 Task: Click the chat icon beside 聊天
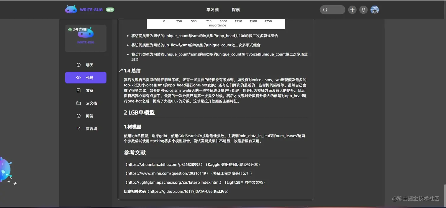click(x=78, y=65)
